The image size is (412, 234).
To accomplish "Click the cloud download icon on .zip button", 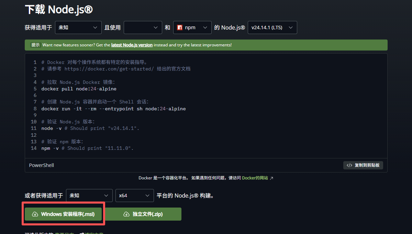I will [x=126, y=214].
